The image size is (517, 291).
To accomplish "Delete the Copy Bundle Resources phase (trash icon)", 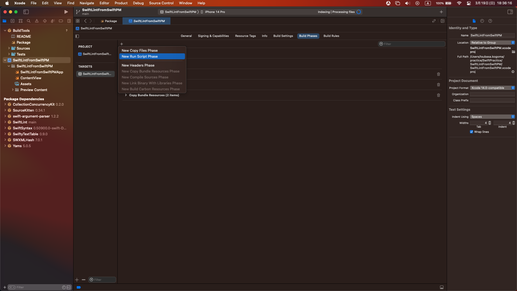I will [438, 95].
